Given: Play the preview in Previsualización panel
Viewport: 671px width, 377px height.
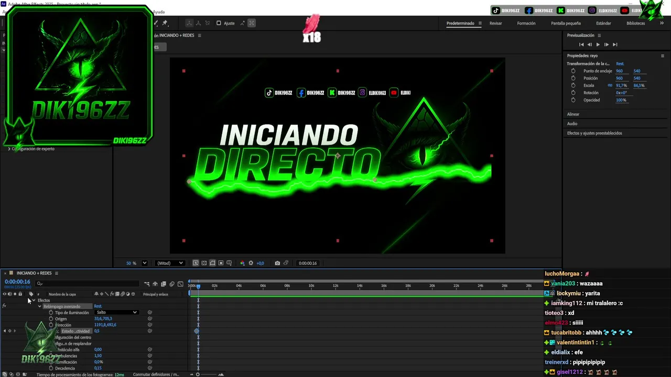Looking at the screenshot, I should (x=598, y=45).
